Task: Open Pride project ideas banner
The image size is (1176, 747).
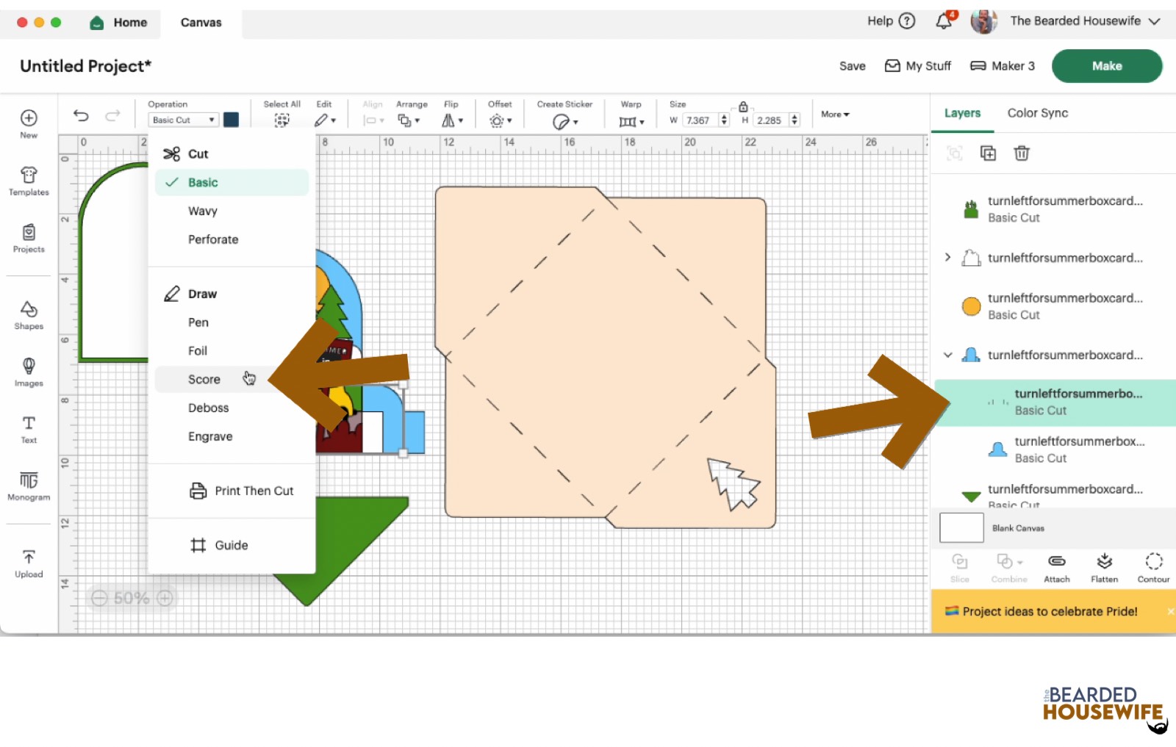Action: pyautogui.click(x=1050, y=611)
